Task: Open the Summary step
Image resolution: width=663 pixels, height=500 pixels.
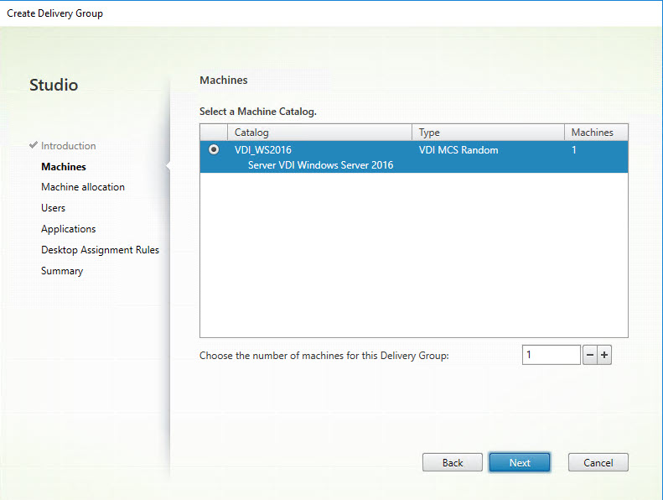Action: coord(62,271)
